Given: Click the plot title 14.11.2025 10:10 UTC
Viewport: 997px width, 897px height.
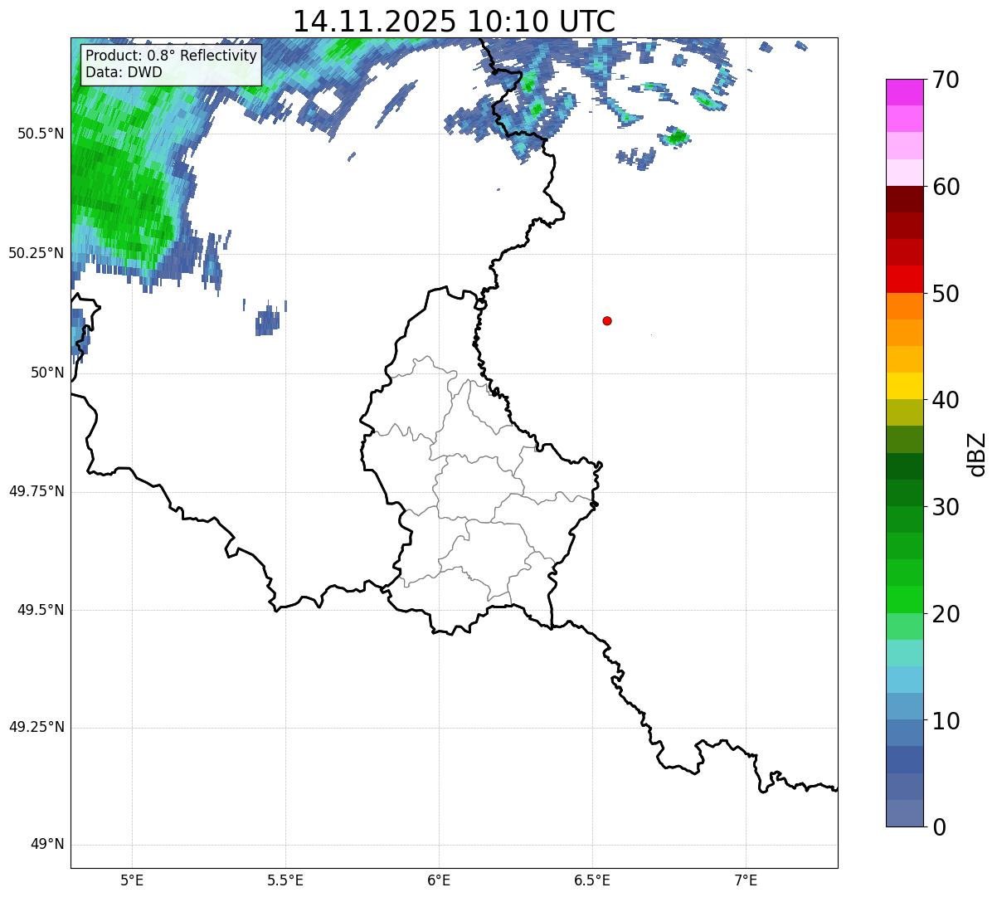Looking at the screenshot, I should pos(455,22).
